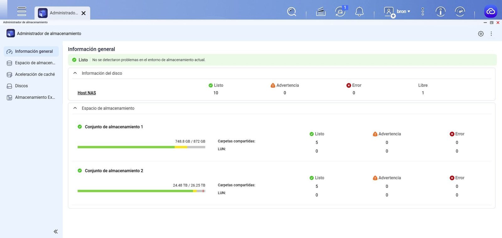The height and width of the screenshot is (238, 502).
Task: Open notifications bell icon
Action: click(359, 12)
